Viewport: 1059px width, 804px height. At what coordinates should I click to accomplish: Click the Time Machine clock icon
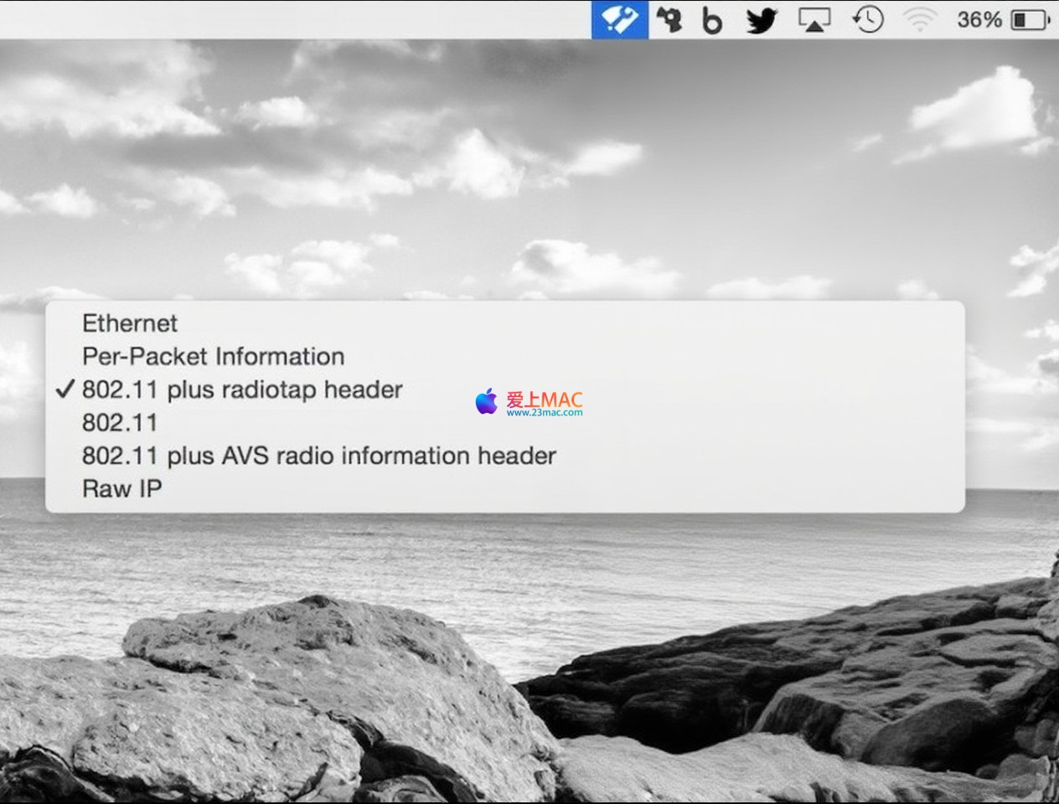tap(867, 19)
